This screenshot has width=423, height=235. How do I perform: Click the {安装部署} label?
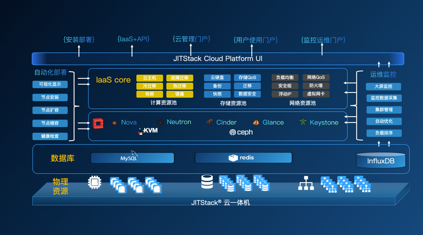tap(79, 40)
